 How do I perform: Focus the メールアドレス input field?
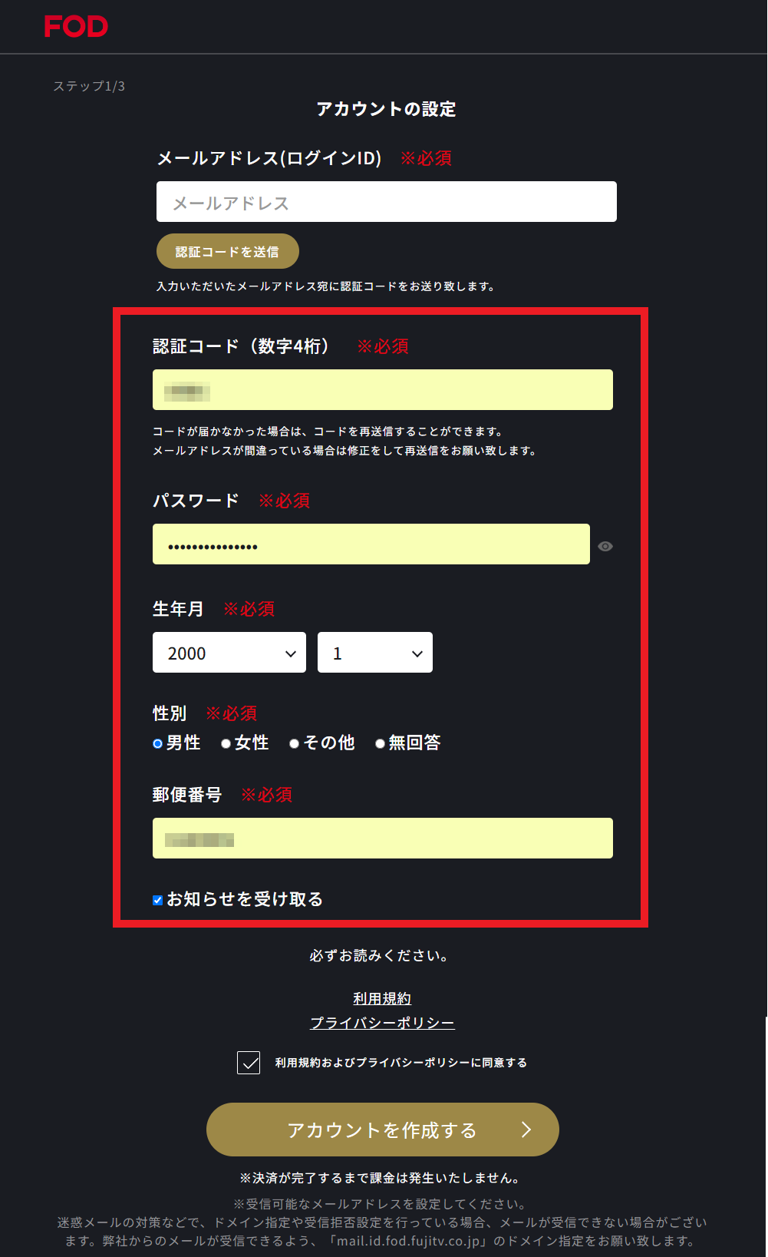point(387,202)
